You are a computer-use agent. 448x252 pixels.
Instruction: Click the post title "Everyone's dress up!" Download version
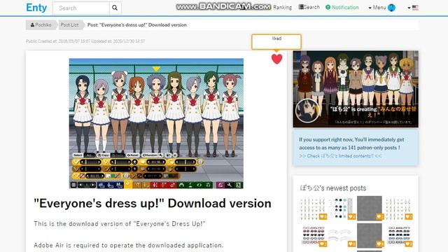click(x=153, y=204)
